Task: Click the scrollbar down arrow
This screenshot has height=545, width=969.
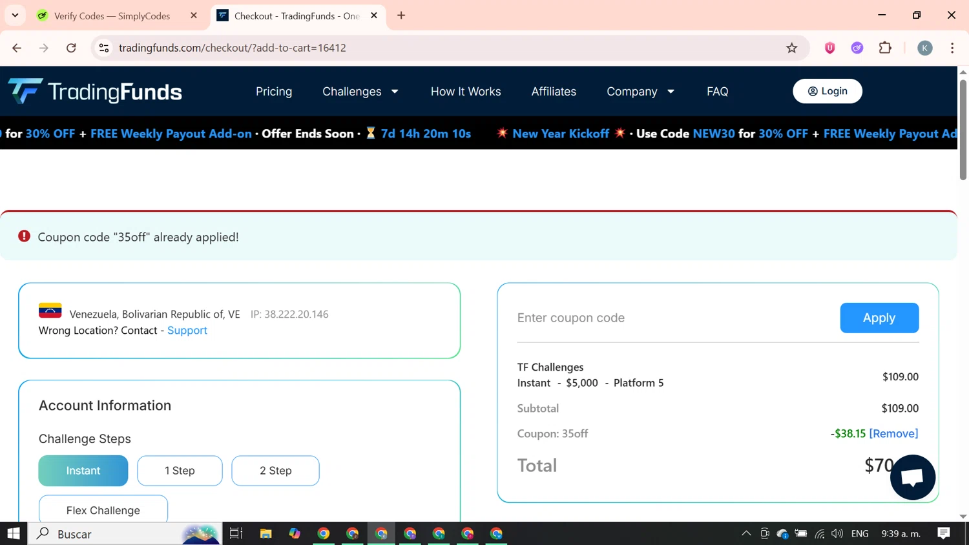Action: pos(963,517)
